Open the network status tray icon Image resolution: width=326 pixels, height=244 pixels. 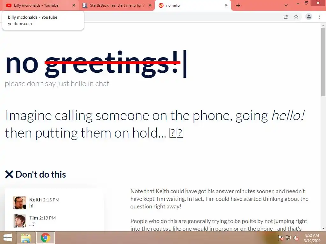coord(288,238)
